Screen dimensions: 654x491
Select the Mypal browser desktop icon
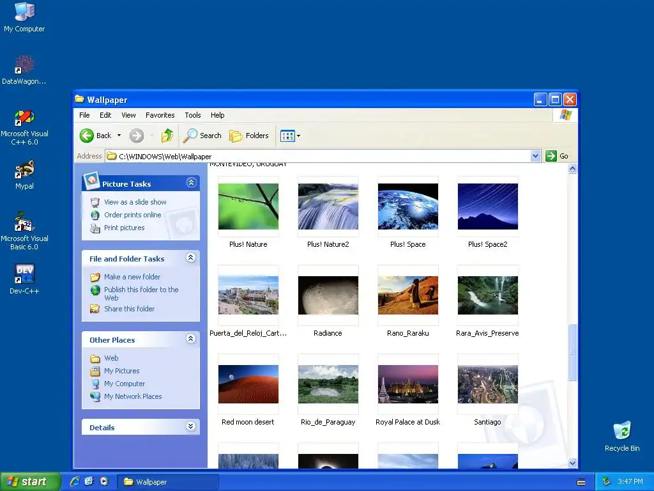click(x=24, y=175)
